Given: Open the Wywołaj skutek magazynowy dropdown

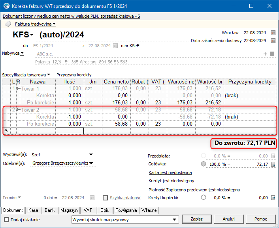Looking at the screenshot, I should pos(175,220).
